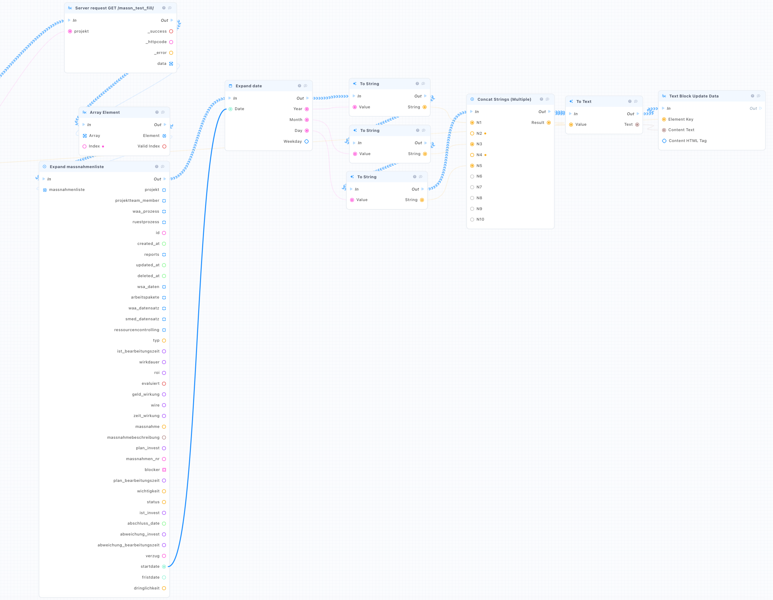Viewport: 773px width, 600px height.
Task: Click the wichtigkeit output pin
Action: [164, 491]
